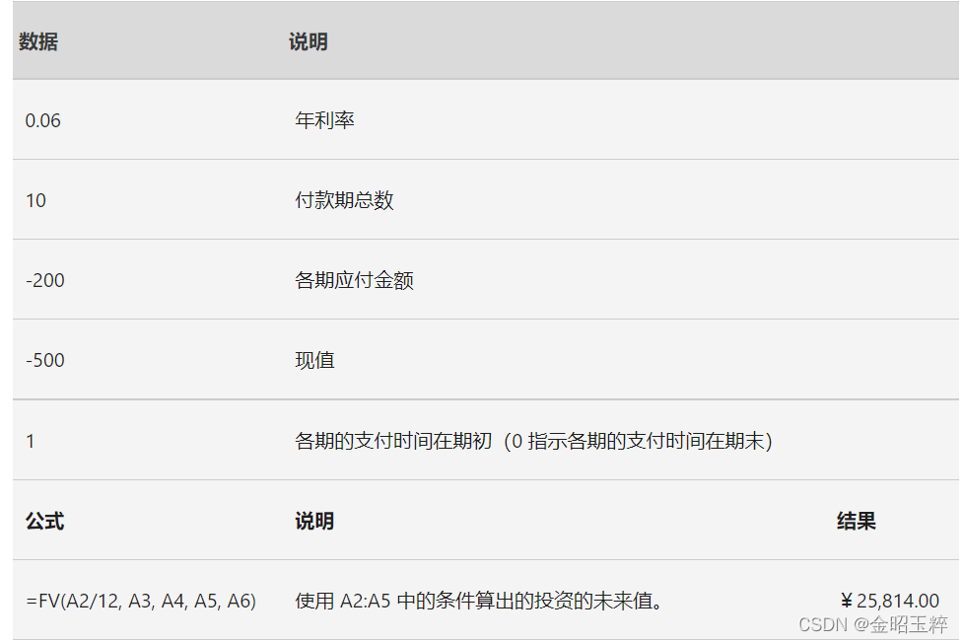Click the 现值 description text

coord(314,360)
